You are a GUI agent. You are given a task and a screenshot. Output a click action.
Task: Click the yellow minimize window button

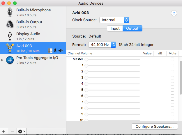point(9,3)
